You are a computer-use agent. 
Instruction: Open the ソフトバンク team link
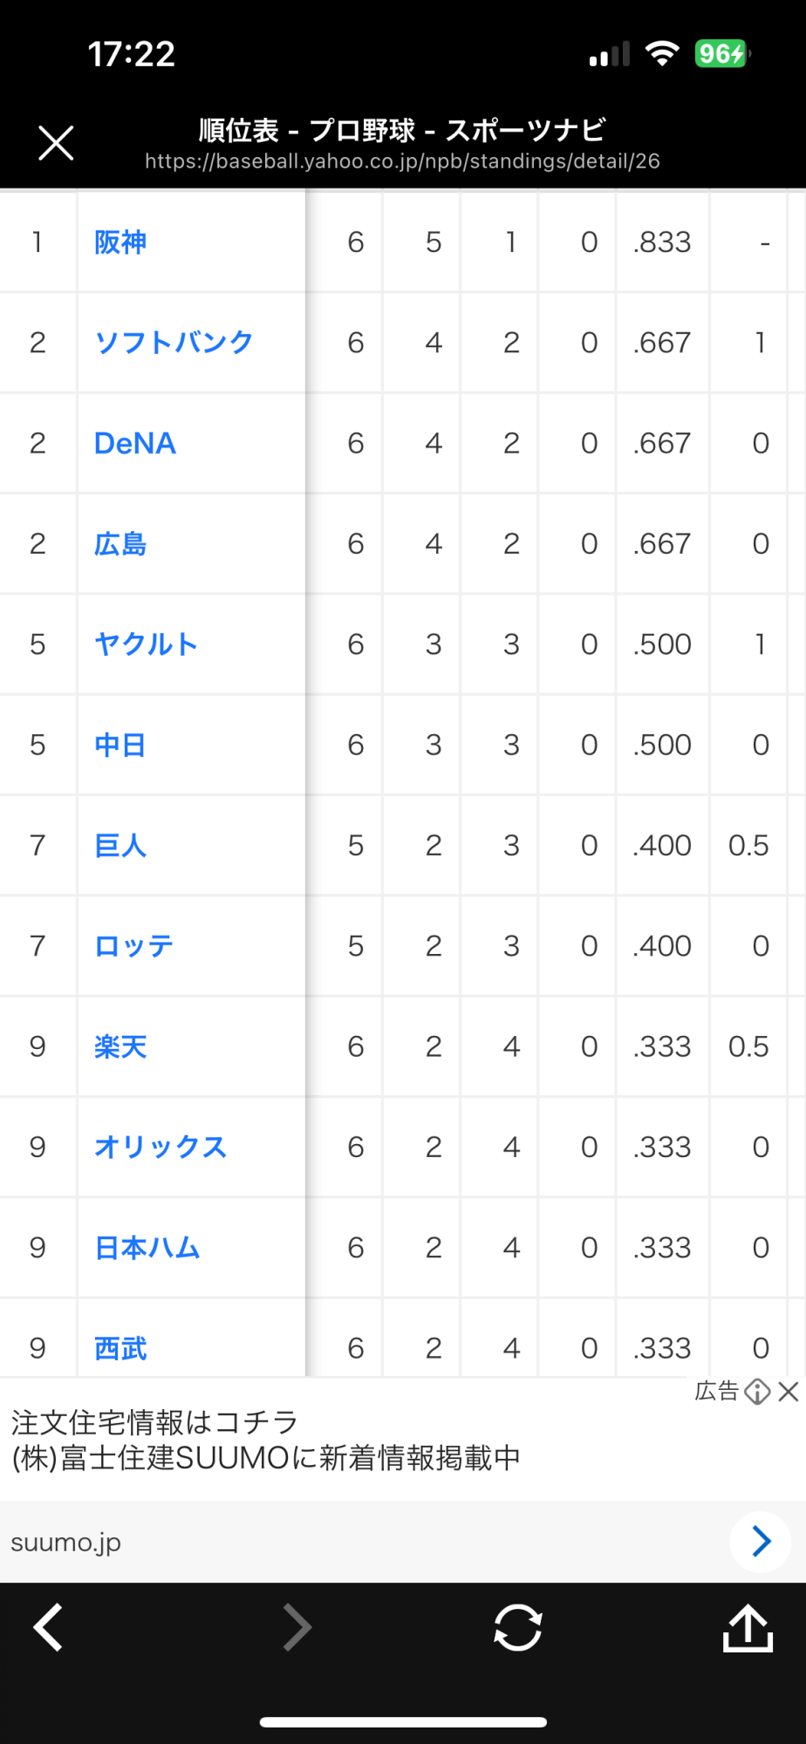pos(174,343)
